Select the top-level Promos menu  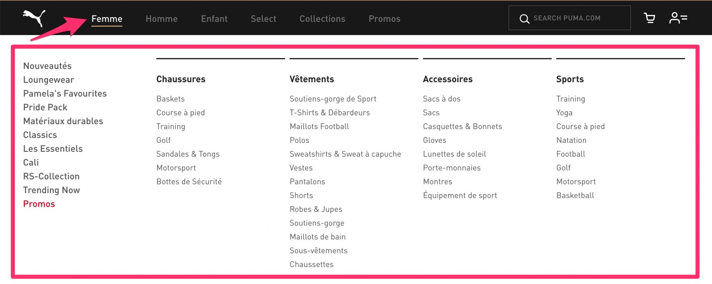(x=384, y=19)
